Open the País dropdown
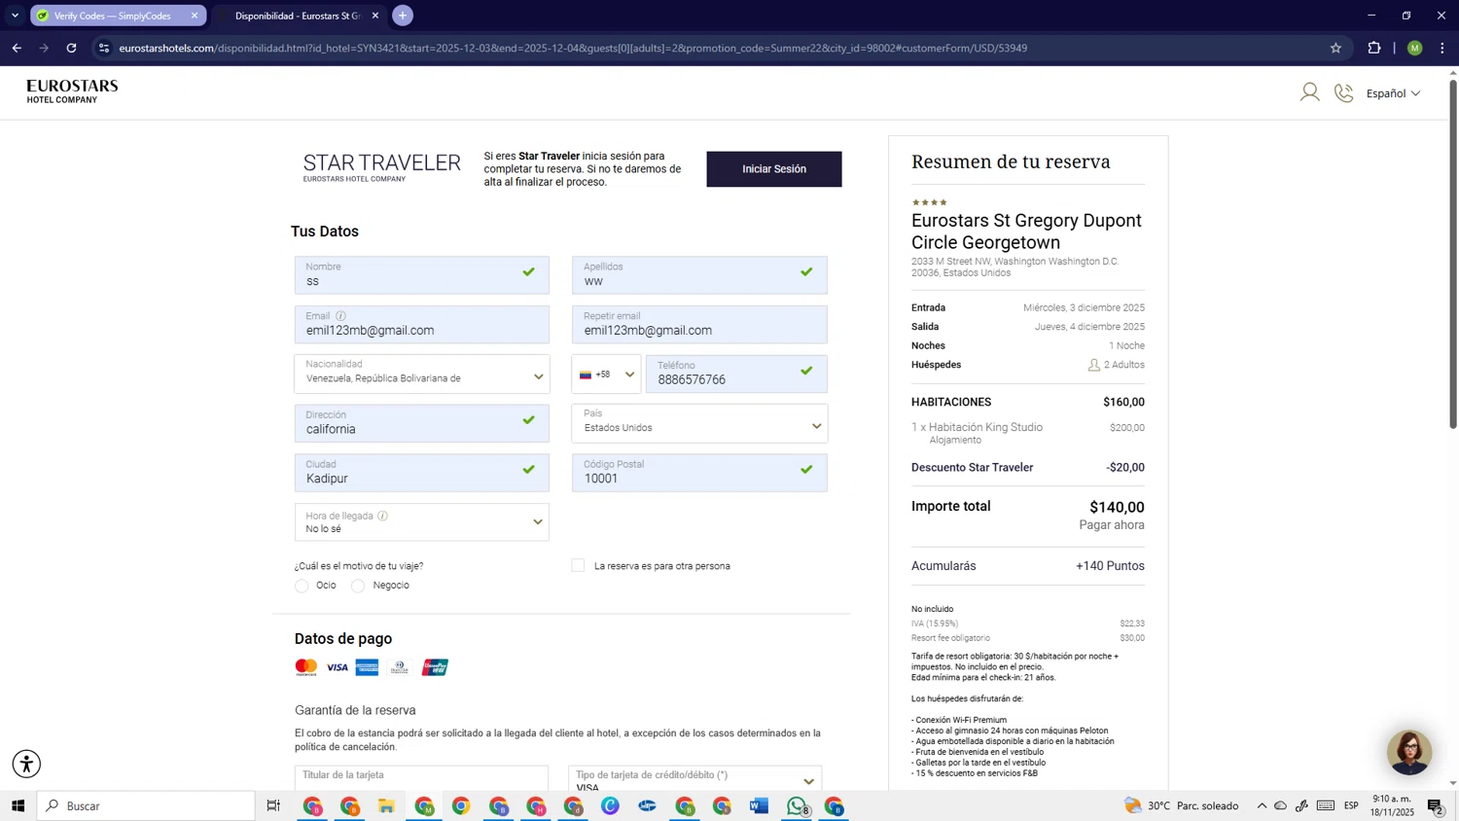 (x=699, y=423)
